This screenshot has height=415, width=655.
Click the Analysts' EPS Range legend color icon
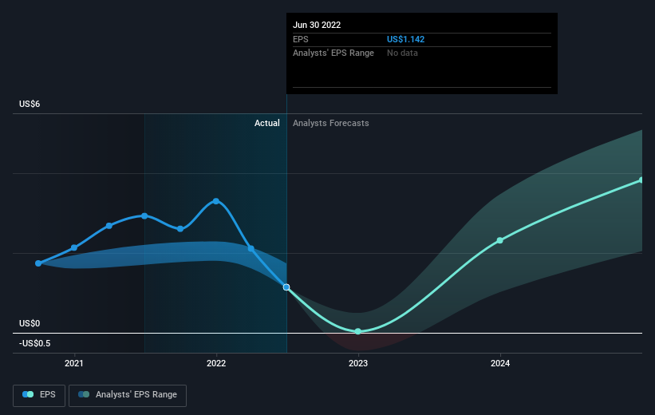tap(84, 394)
